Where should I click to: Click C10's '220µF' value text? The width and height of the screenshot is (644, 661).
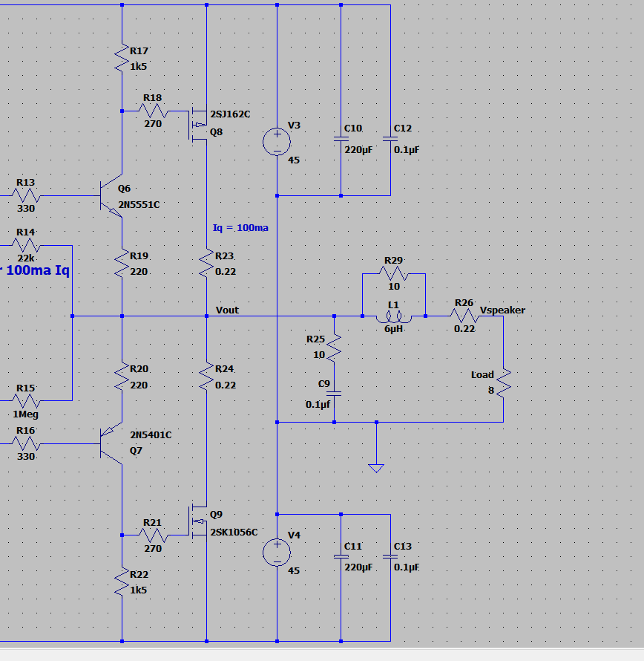click(358, 150)
